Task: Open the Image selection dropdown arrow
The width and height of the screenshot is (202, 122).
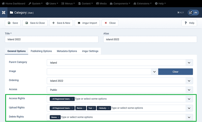Action: click(154, 72)
